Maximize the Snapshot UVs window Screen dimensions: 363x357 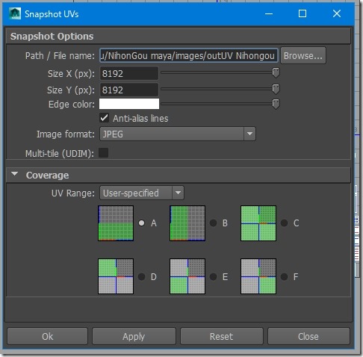point(302,13)
